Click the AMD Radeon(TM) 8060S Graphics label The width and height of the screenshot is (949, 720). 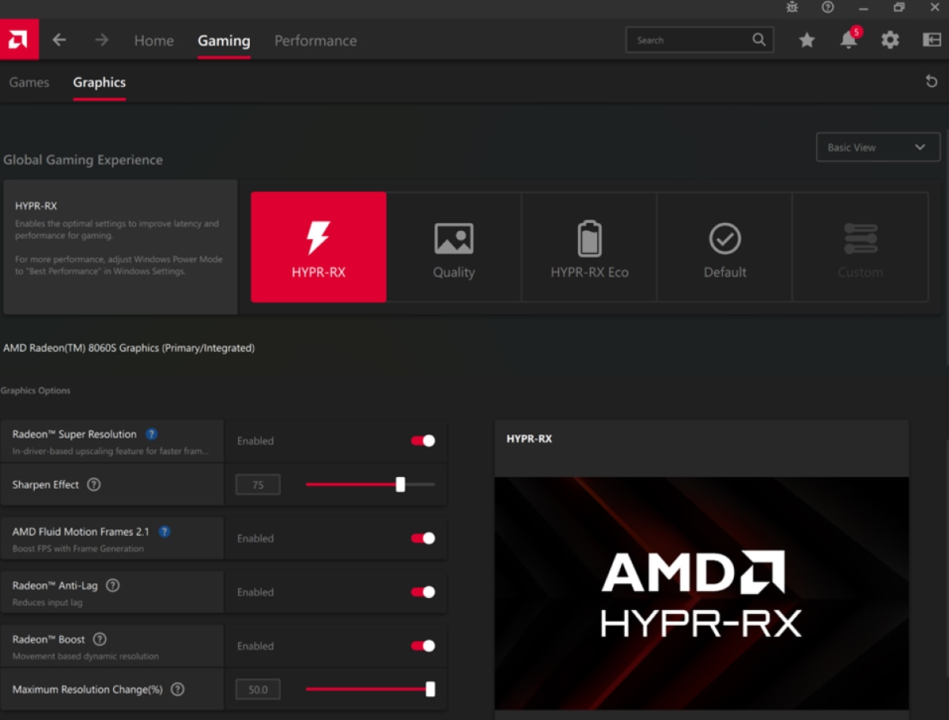[x=129, y=348]
